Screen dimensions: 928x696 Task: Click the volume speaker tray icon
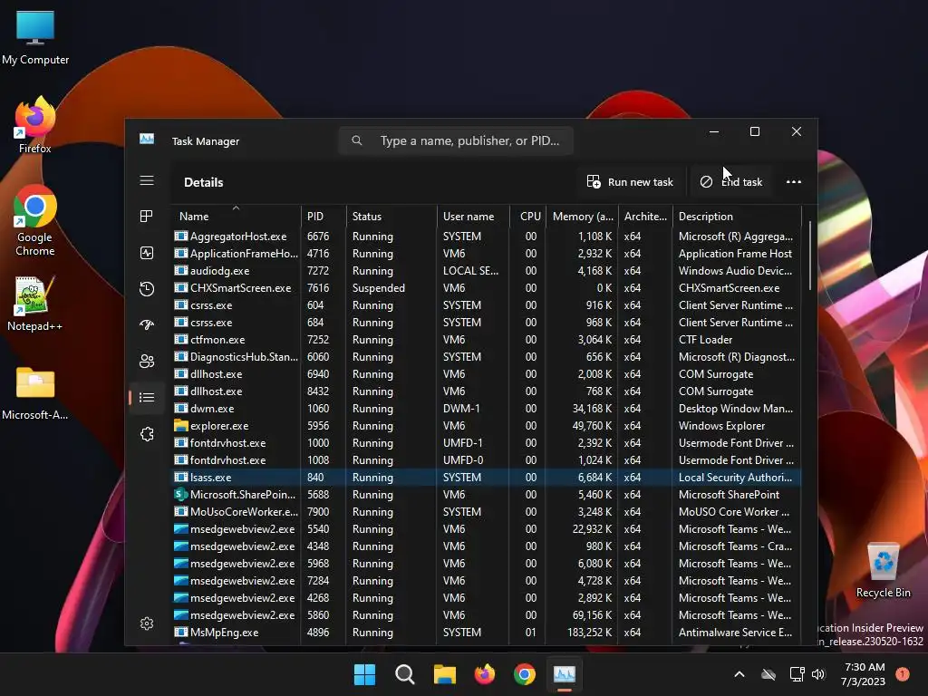click(818, 674)
